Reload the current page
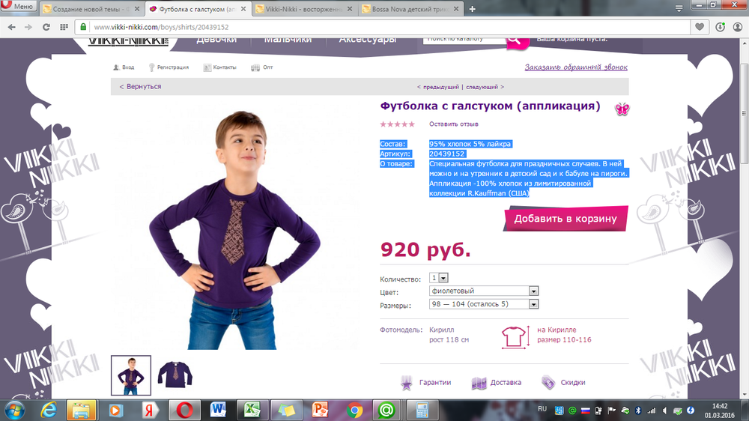This screenshot has height=421, width=749. coord(46,27)
